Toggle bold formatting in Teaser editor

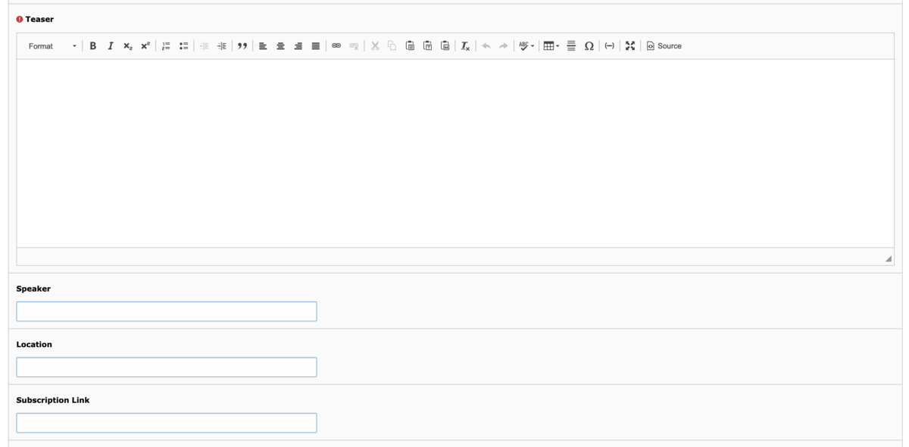pyautogui.click(x=92, y=46)
